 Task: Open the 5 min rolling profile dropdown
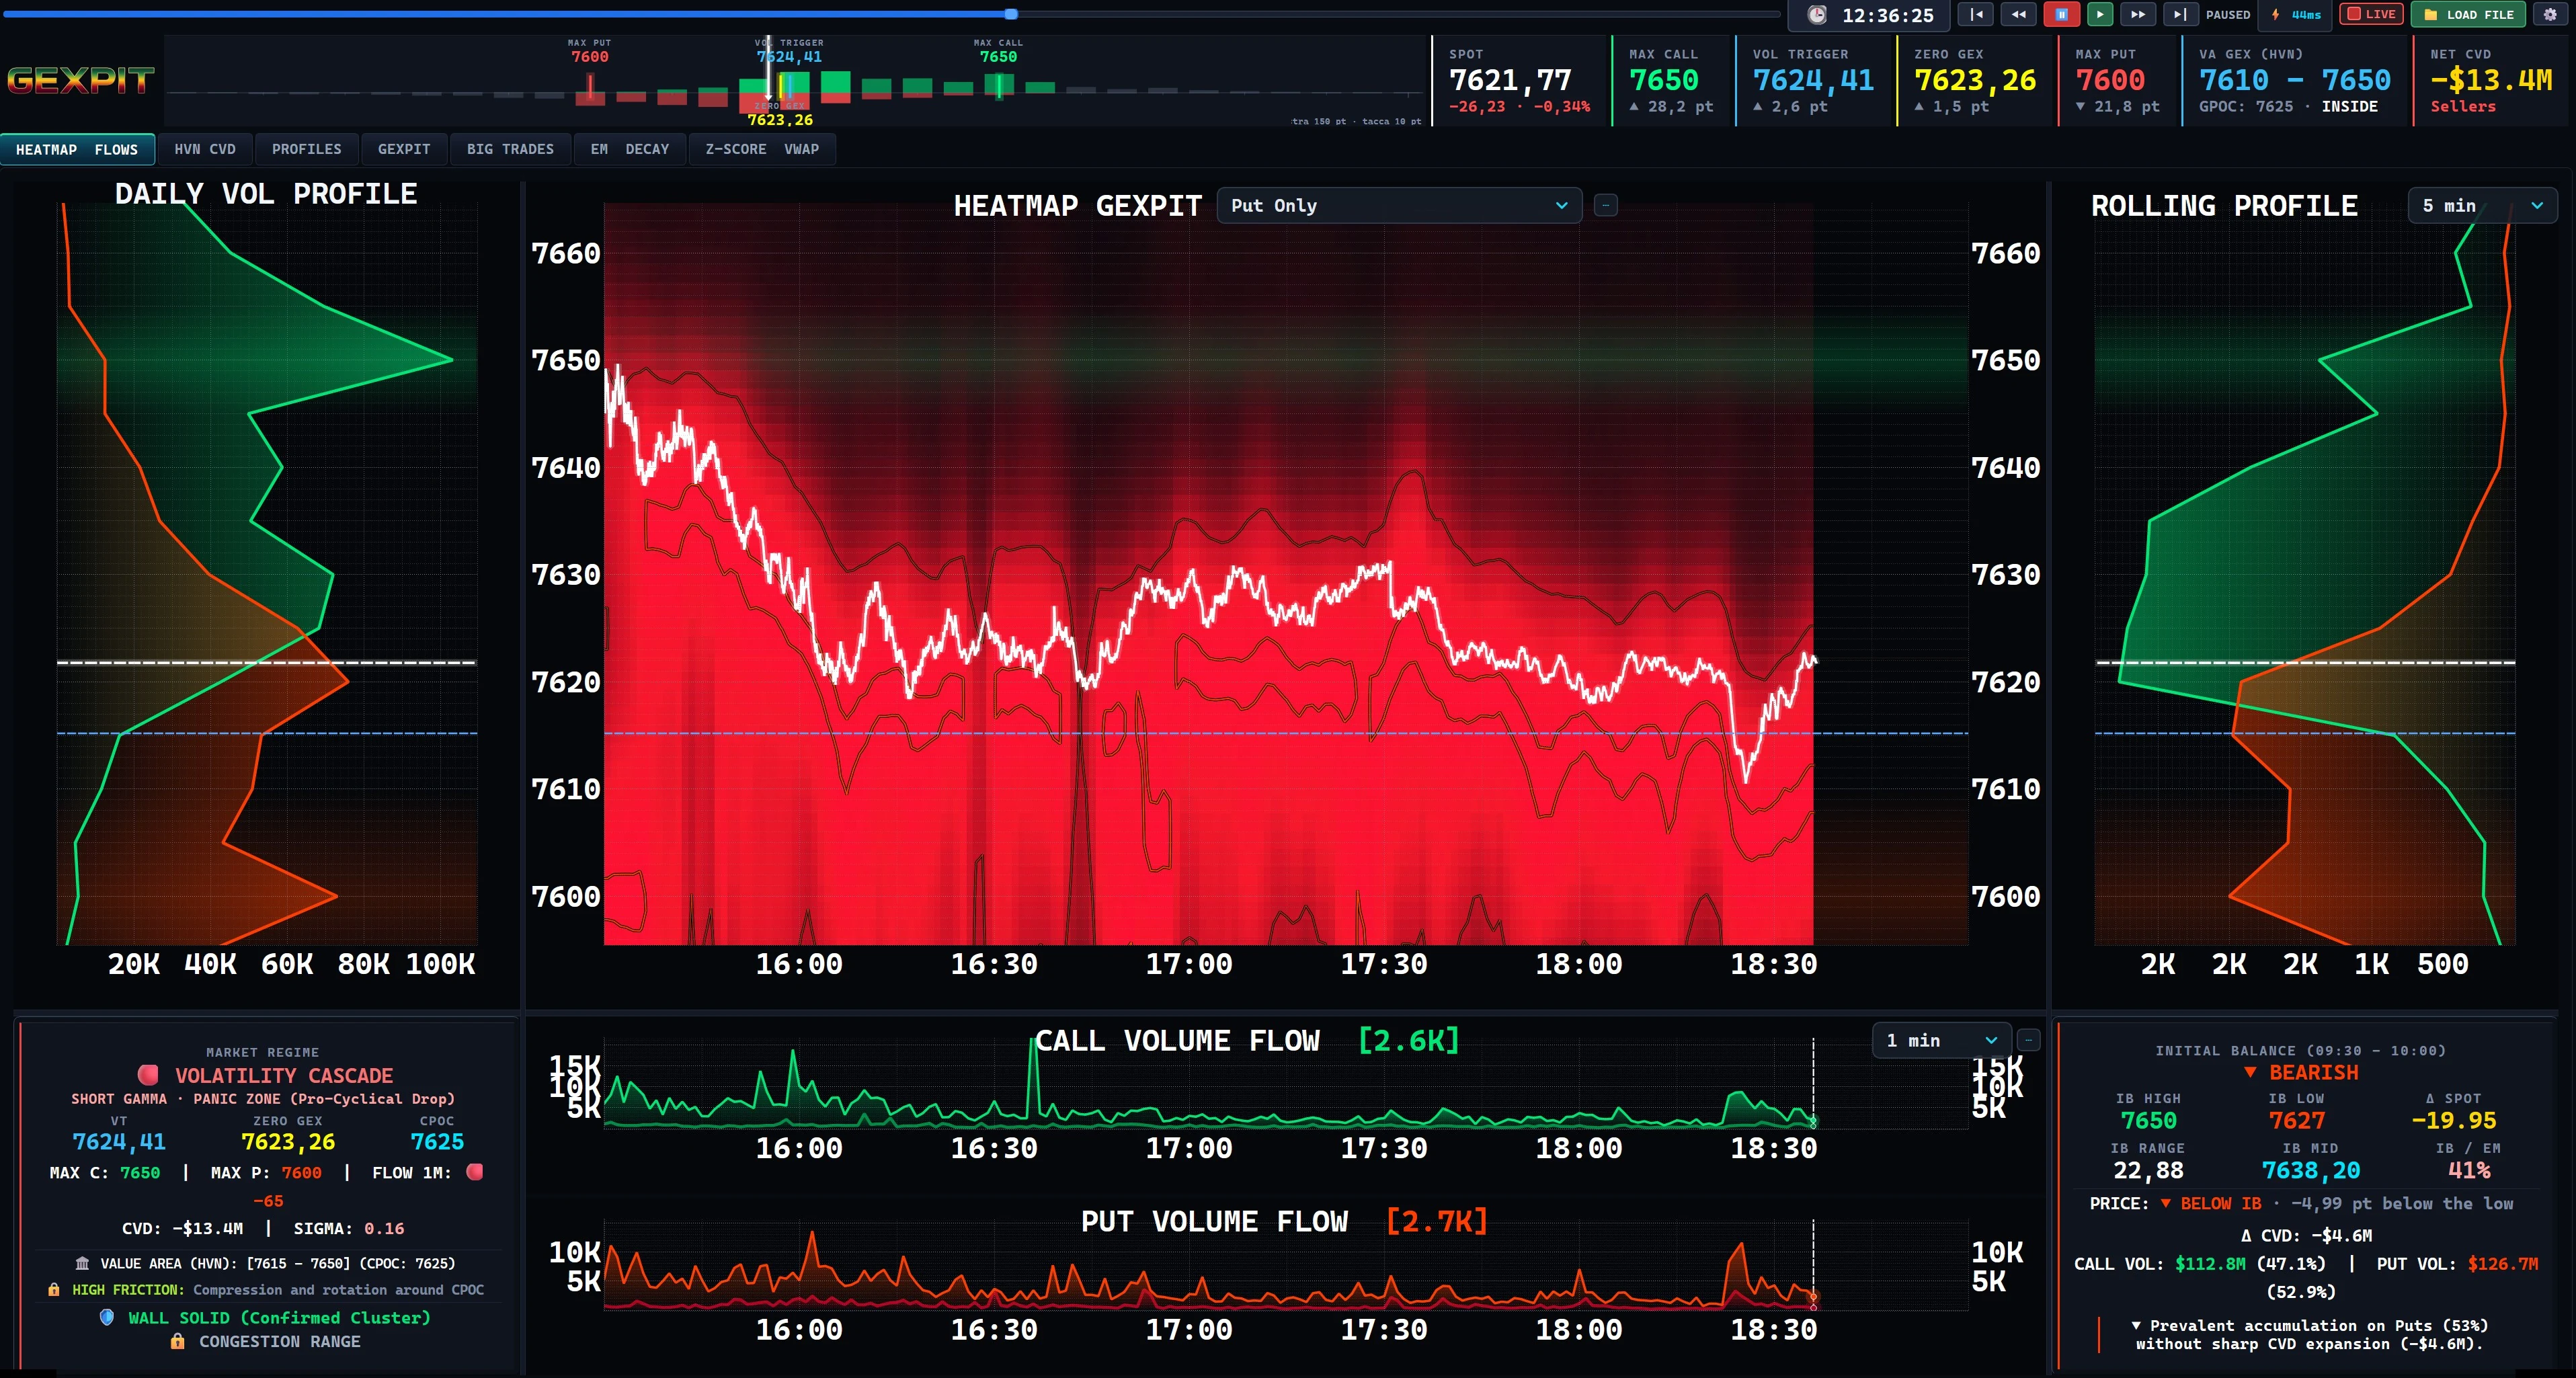[x=2482, y=205]
